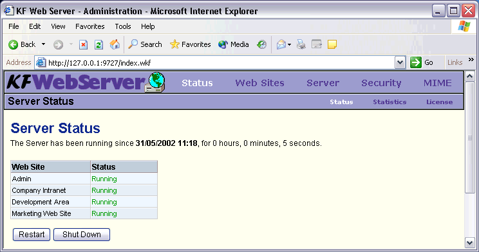Open the Tools menu
The width and height of the screenshot is (479, 252).
click(123, 26)
